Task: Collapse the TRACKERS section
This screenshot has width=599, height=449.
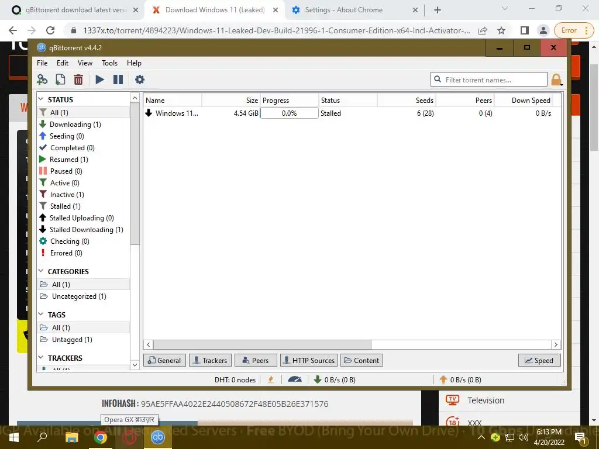Action: coord(41,357)
